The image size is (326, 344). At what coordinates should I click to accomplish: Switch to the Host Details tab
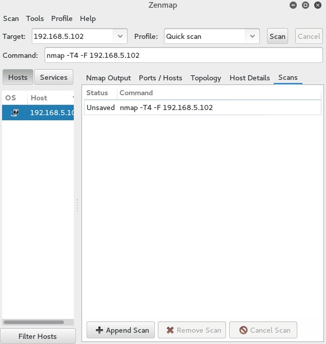coord(250,78)
